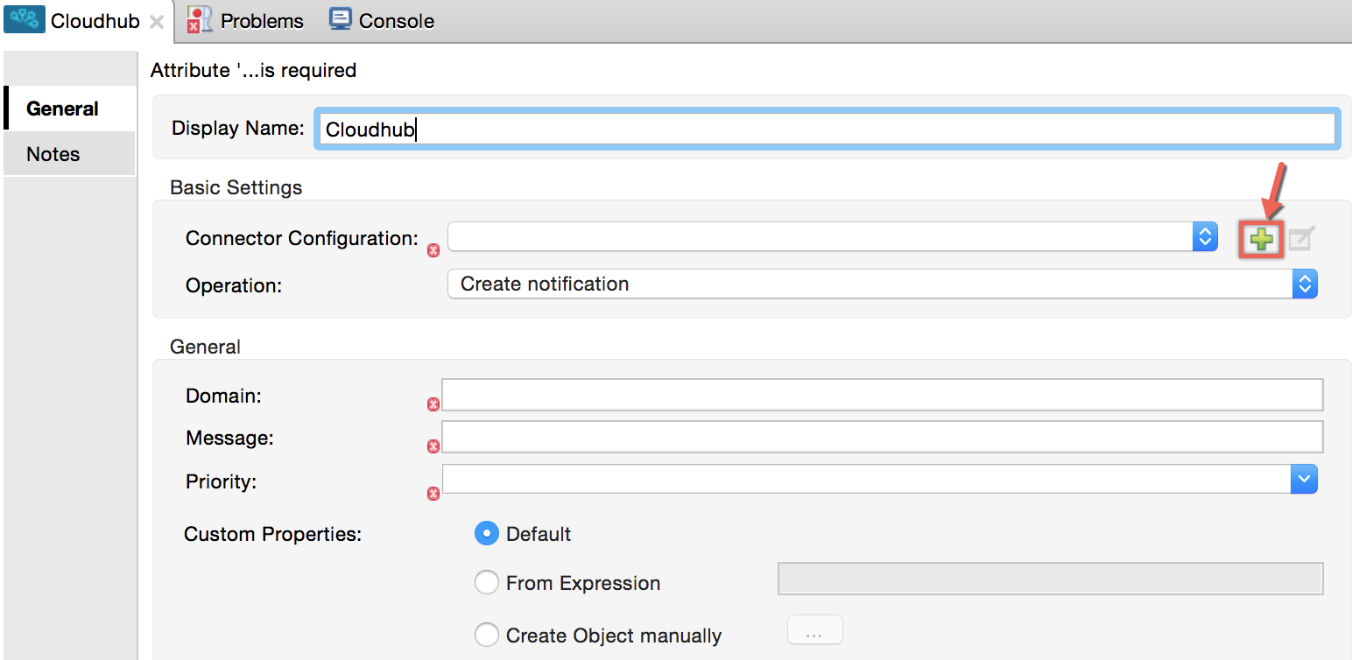Screen dimensions: 1352x660
Task: Click the Cloudhub tab icon
Action: coord(25,20)
